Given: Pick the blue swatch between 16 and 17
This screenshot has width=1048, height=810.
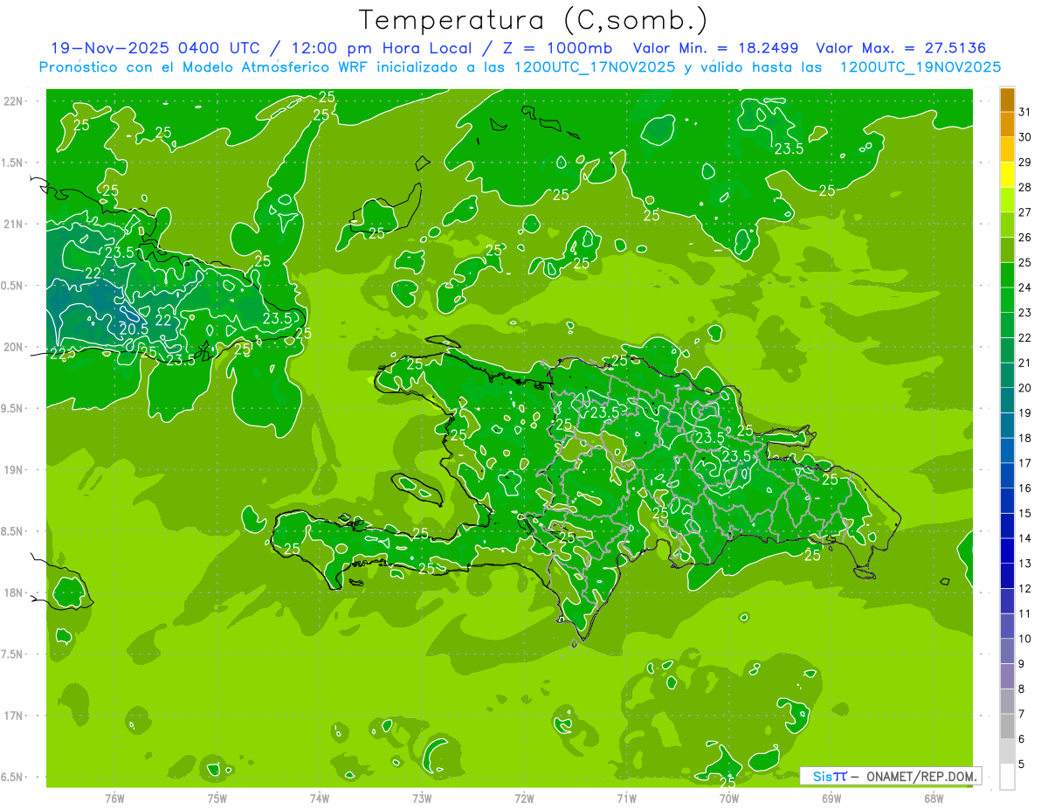Looking at the screenshot, I should (1007, 476).
